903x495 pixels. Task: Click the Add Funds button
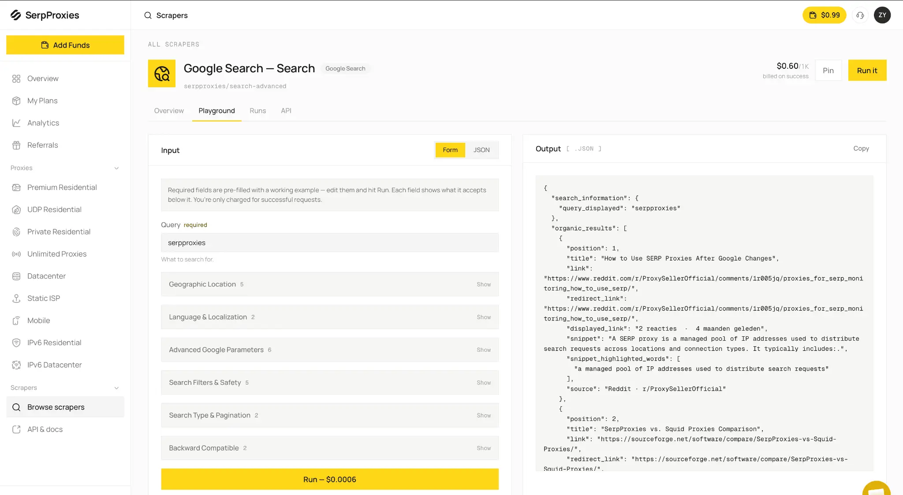tap(65, 45)
